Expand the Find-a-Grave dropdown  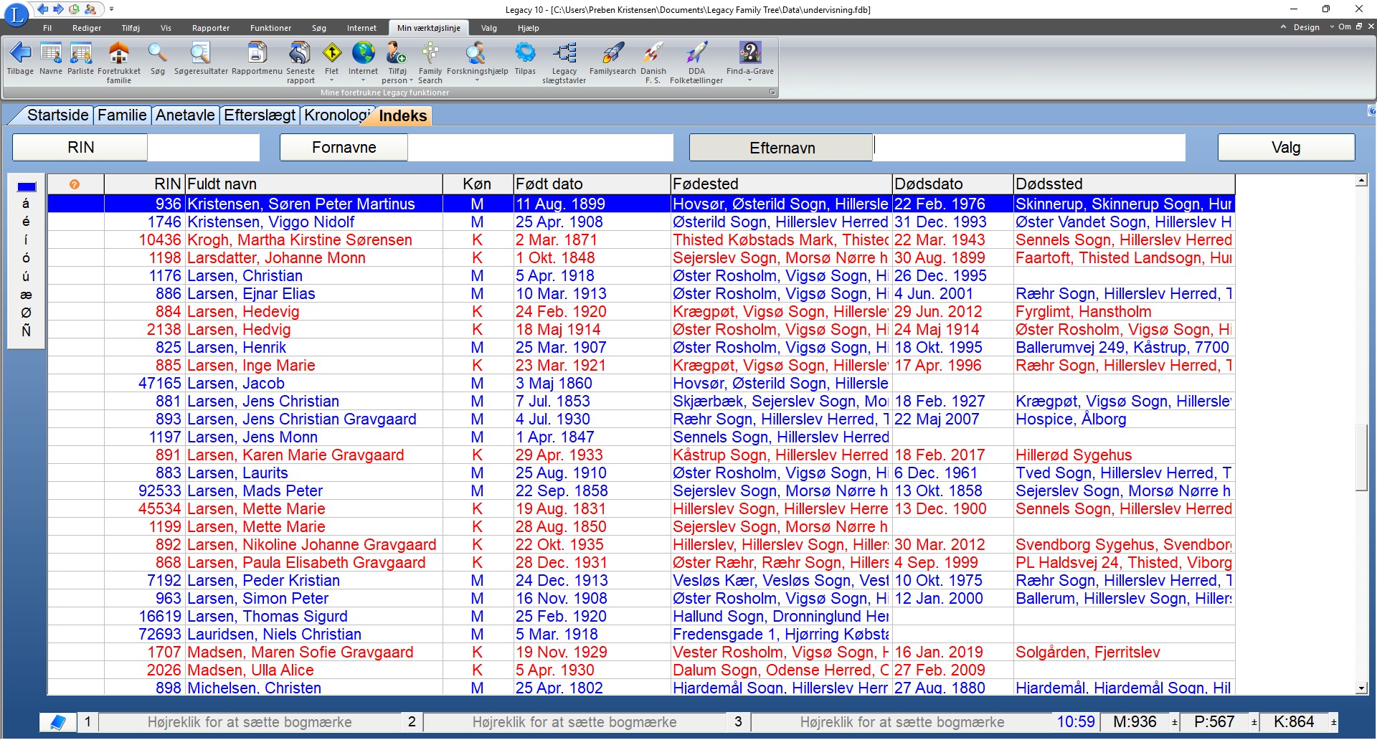(749, 80)
